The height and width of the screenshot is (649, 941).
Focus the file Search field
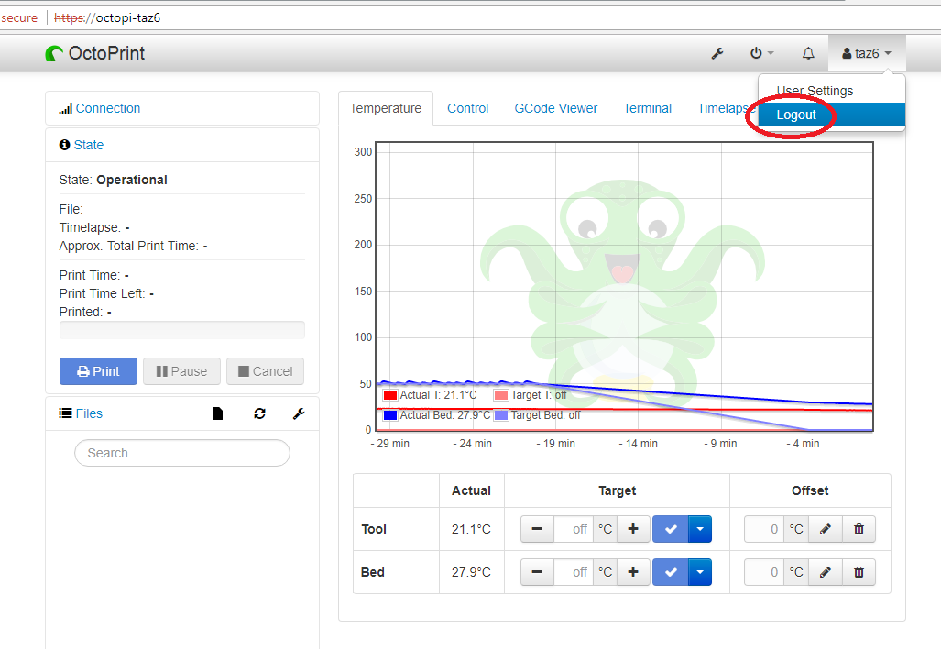(181, 453)
